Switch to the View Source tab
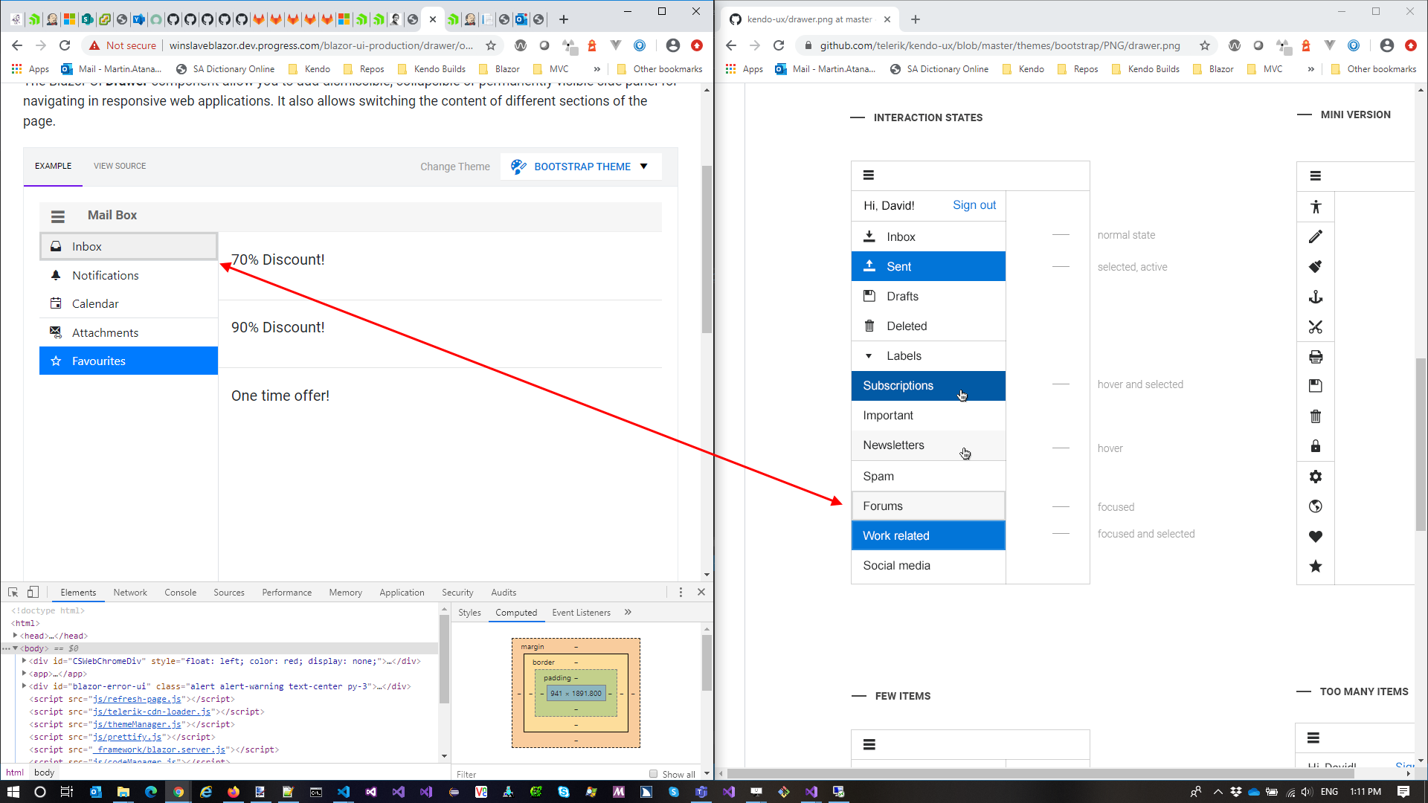Image resolution: width=1428 pixels, height=803 pixels. [x=120, y=166]
